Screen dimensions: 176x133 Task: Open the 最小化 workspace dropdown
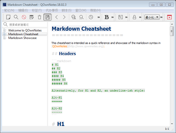(x=152, y=17)
